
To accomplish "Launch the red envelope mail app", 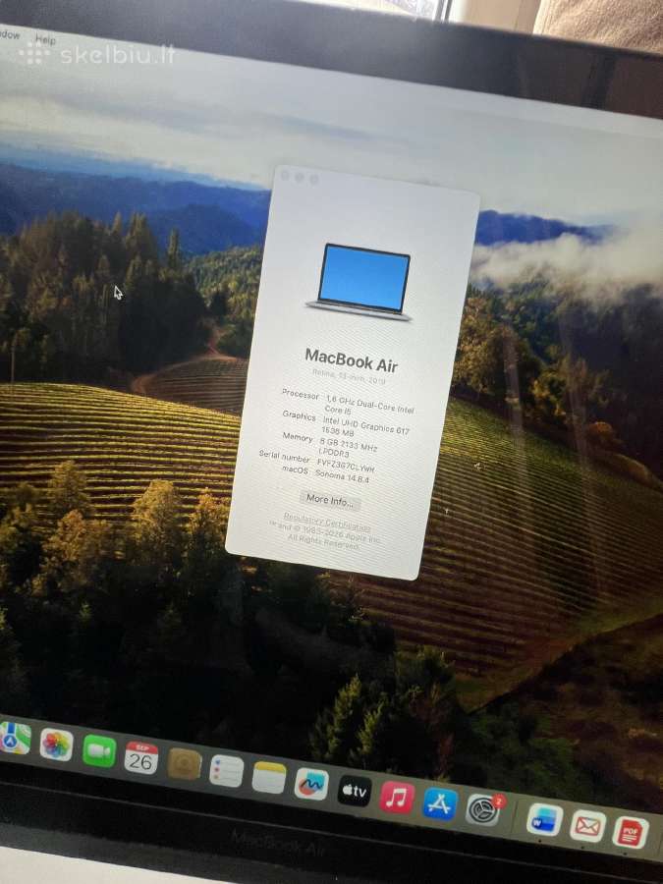I will [587, 826].
